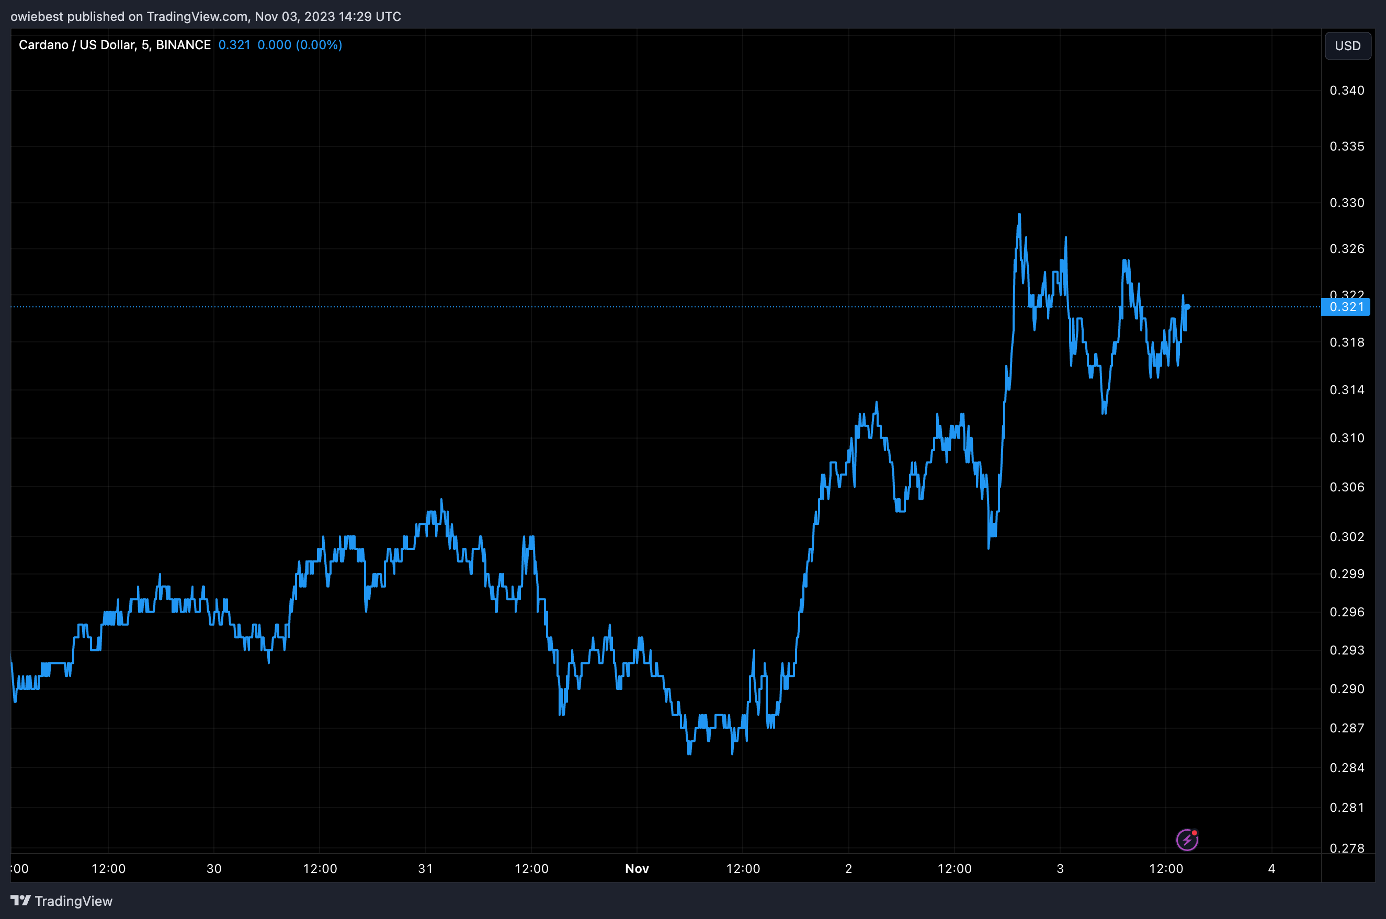Click the 0.284 price axis label
The width and height of the screenshot is (1386, 919).
(1347, 767)
